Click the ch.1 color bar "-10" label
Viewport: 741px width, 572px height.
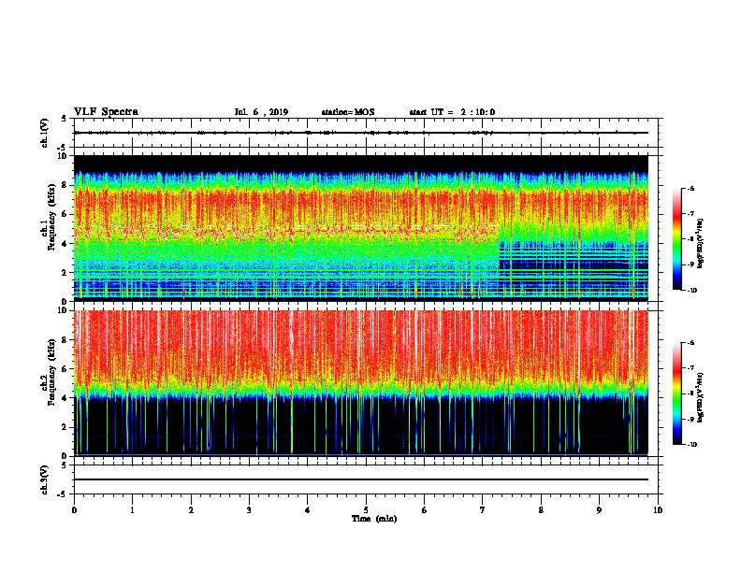pos(691,291)
